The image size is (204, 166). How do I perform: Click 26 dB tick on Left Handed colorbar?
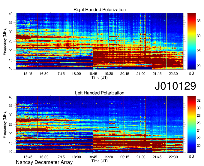tap(199, 123)
